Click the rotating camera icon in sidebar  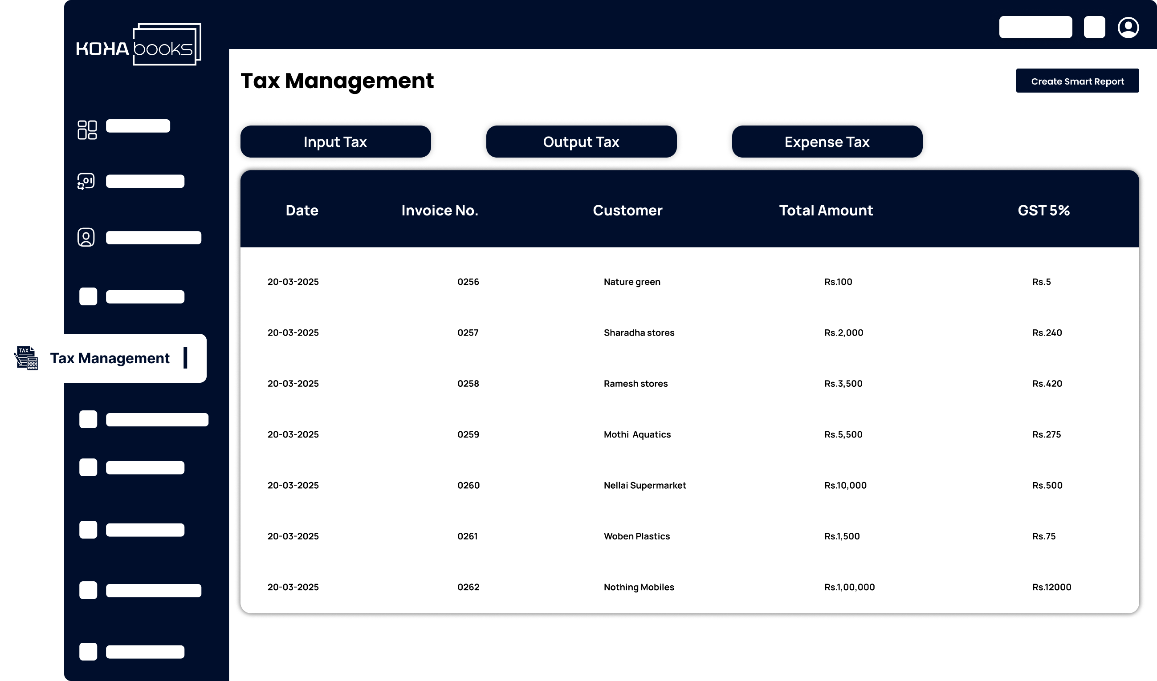pyautogui.click(x=86, y=181)
